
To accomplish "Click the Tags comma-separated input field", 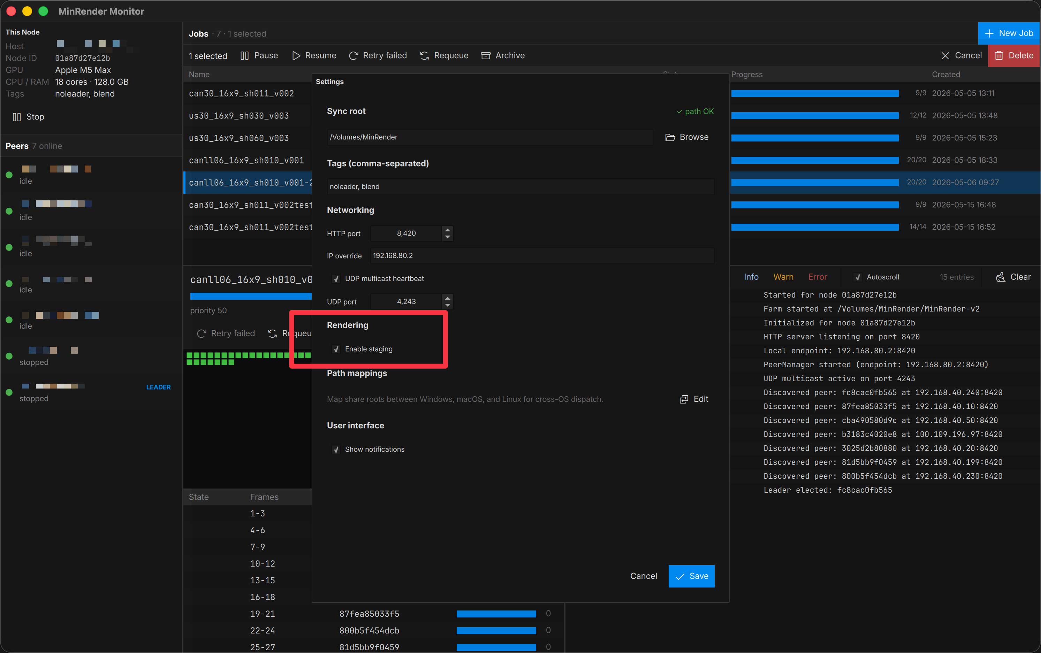I will [520, 186].
